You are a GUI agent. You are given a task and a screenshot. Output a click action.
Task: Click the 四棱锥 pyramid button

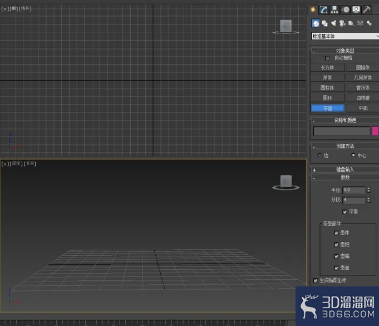362,98
